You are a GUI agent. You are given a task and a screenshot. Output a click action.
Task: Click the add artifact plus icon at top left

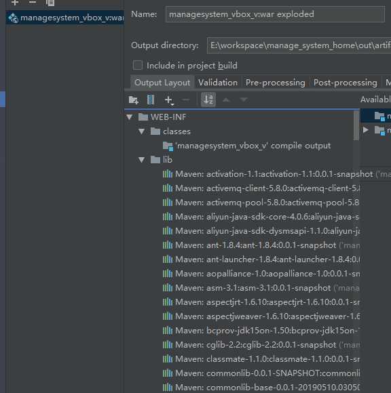pyautogui.click(x=15, y=3)
